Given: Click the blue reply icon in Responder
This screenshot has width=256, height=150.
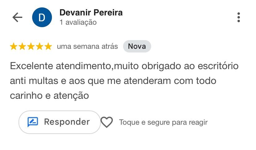Looking at the screenshot, I should pos(33,122).
